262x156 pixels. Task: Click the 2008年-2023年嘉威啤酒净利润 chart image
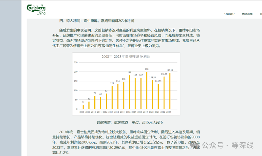(126, 84)
